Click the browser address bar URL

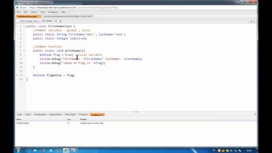(x=74, y=8)
